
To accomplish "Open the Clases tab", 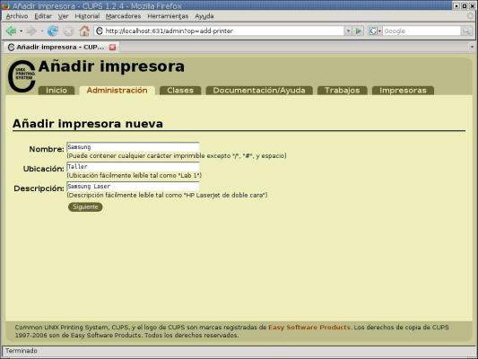I will 180,91.
